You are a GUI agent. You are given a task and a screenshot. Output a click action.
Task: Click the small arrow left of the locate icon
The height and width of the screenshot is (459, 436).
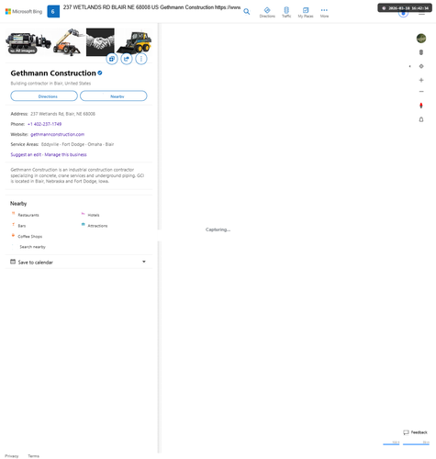point(409,66)
